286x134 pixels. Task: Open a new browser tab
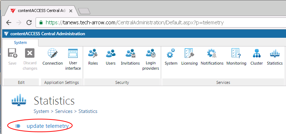coord(84,11)
